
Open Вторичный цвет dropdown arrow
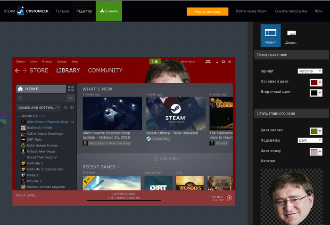pos(320,93)
